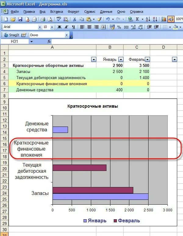The width and height of the screenshot is (183, 236).
Task: Toggle underline Ч formatting
Action: pyautogui.click(x=74, y=27)
